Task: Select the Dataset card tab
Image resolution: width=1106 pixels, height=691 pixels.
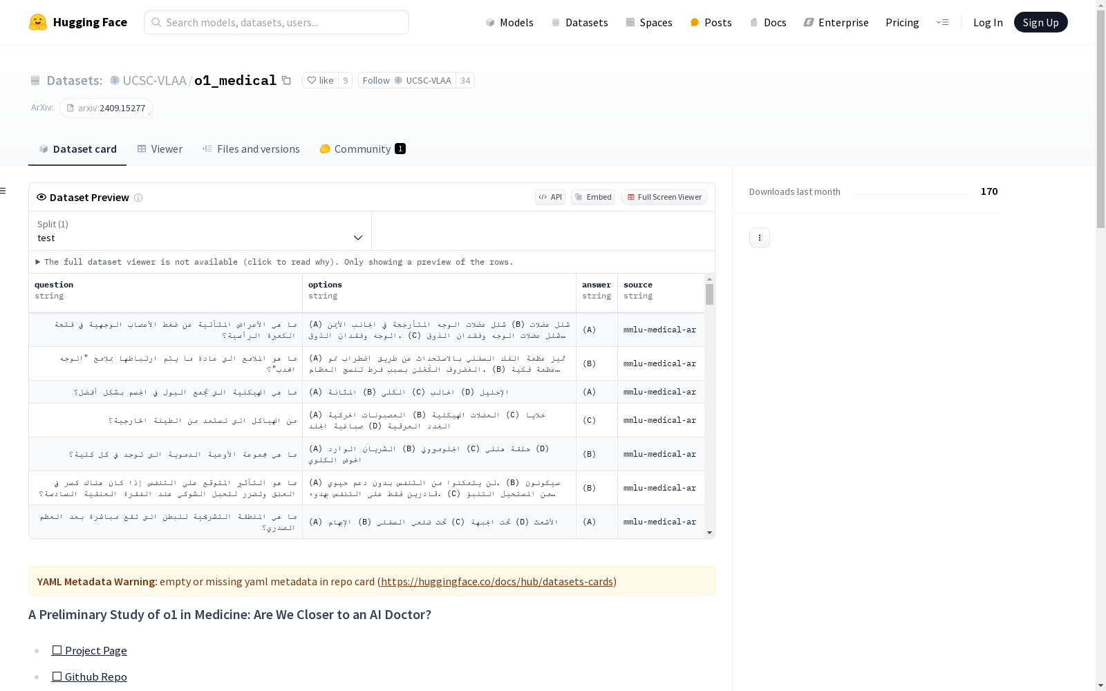Action: tap(77, 149)
